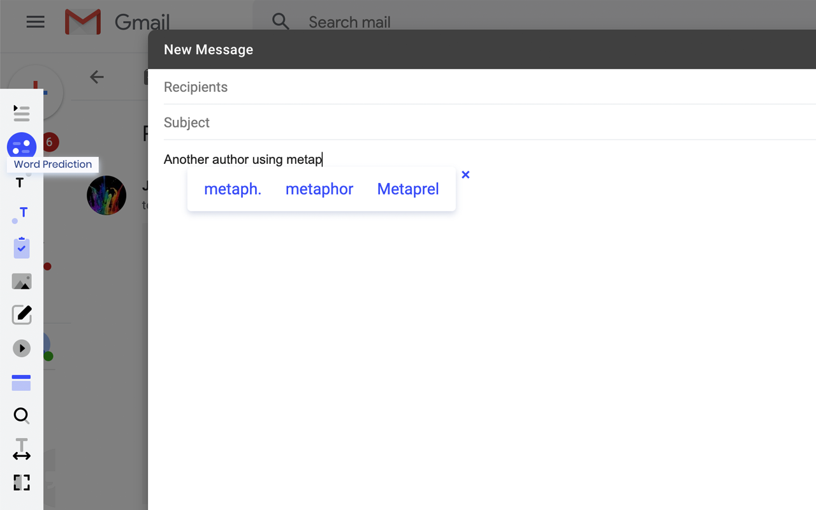Open the magnifier search tool

click(22, 415)
